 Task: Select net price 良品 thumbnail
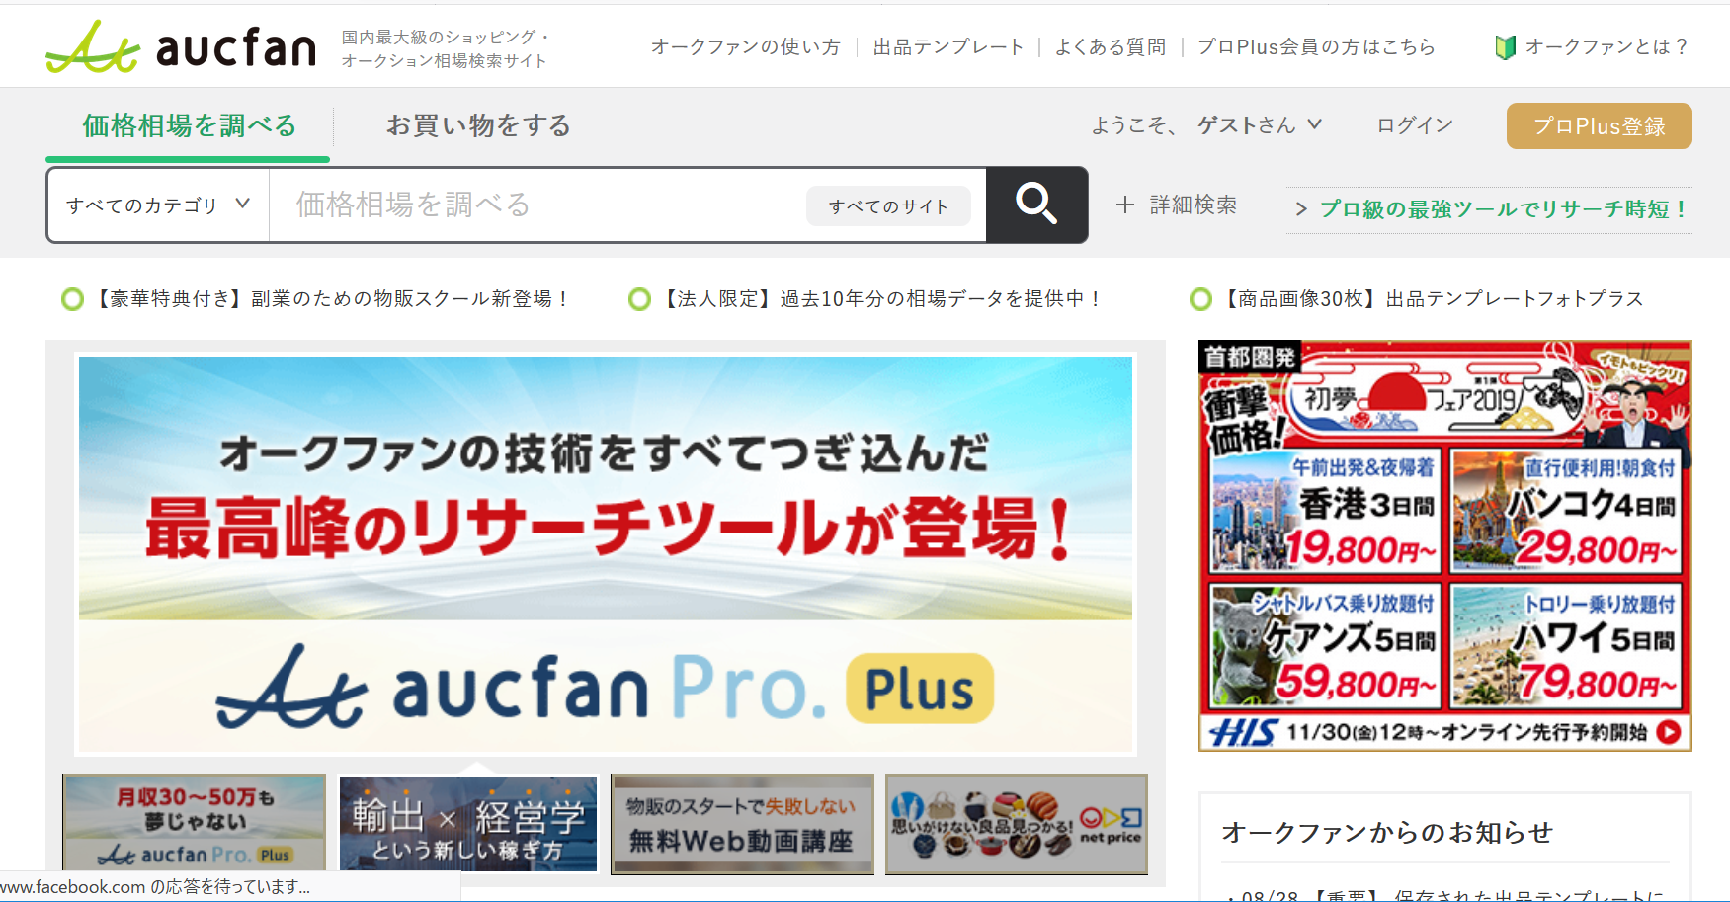coord(1017,823)
